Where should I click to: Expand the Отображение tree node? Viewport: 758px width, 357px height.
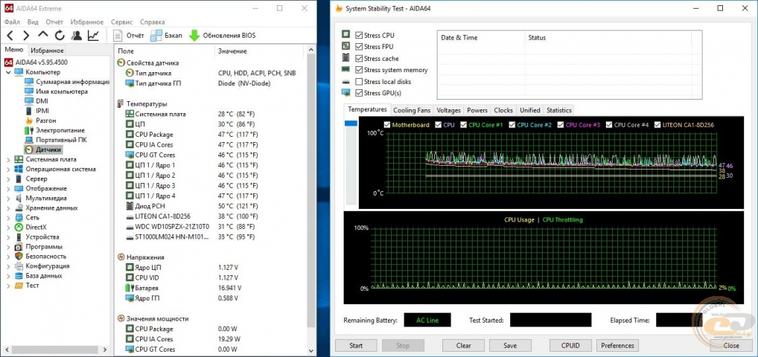[8, 188]
